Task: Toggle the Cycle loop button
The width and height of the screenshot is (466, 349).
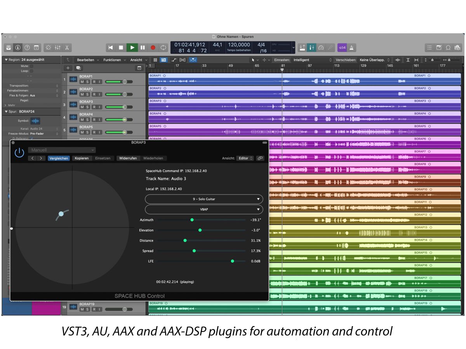Action: [163, 47]
